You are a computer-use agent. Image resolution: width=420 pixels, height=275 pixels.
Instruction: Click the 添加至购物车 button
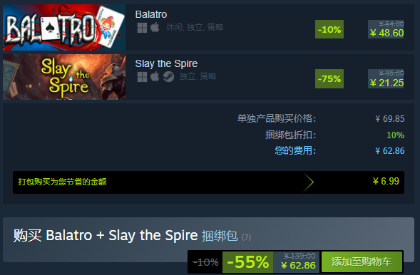click(x=362, y=261)
